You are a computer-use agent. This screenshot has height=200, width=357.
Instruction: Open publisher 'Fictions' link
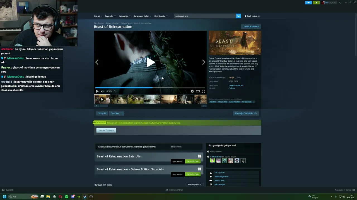231,88
